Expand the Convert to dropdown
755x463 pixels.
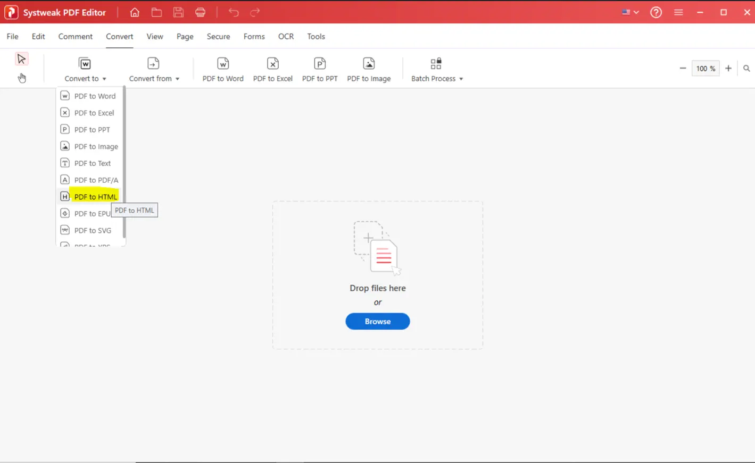coord(85,70)
